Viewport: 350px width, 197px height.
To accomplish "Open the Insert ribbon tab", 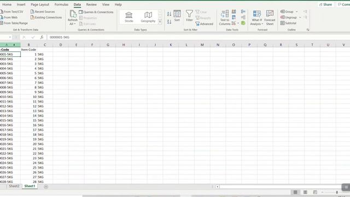I will pos(21,4).
